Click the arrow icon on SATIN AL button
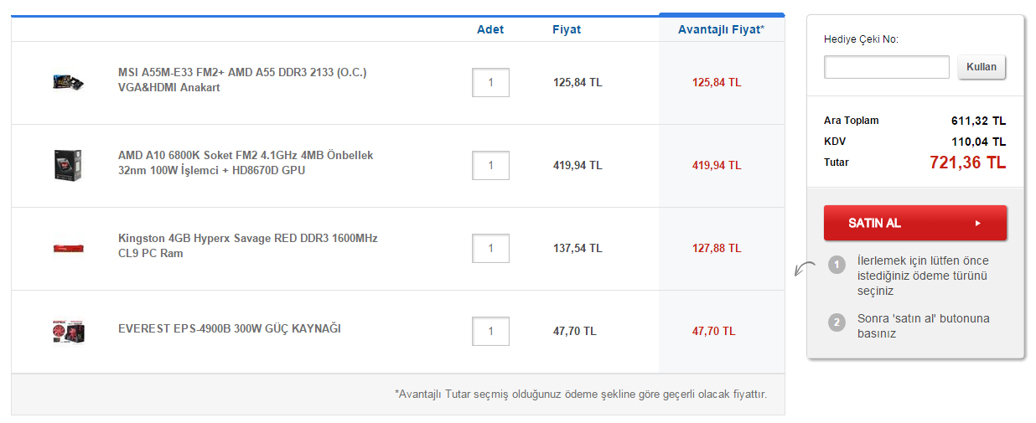Image resolution: width=1036 pixels, height=423 pixels. click(977, 224)
